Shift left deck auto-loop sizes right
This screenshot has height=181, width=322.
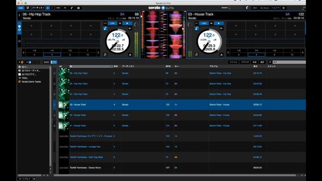pos(98,53)
